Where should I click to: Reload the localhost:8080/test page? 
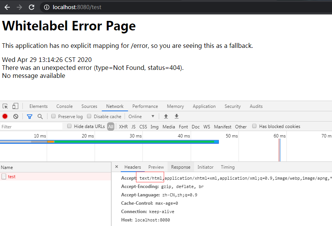coord(32,7)
